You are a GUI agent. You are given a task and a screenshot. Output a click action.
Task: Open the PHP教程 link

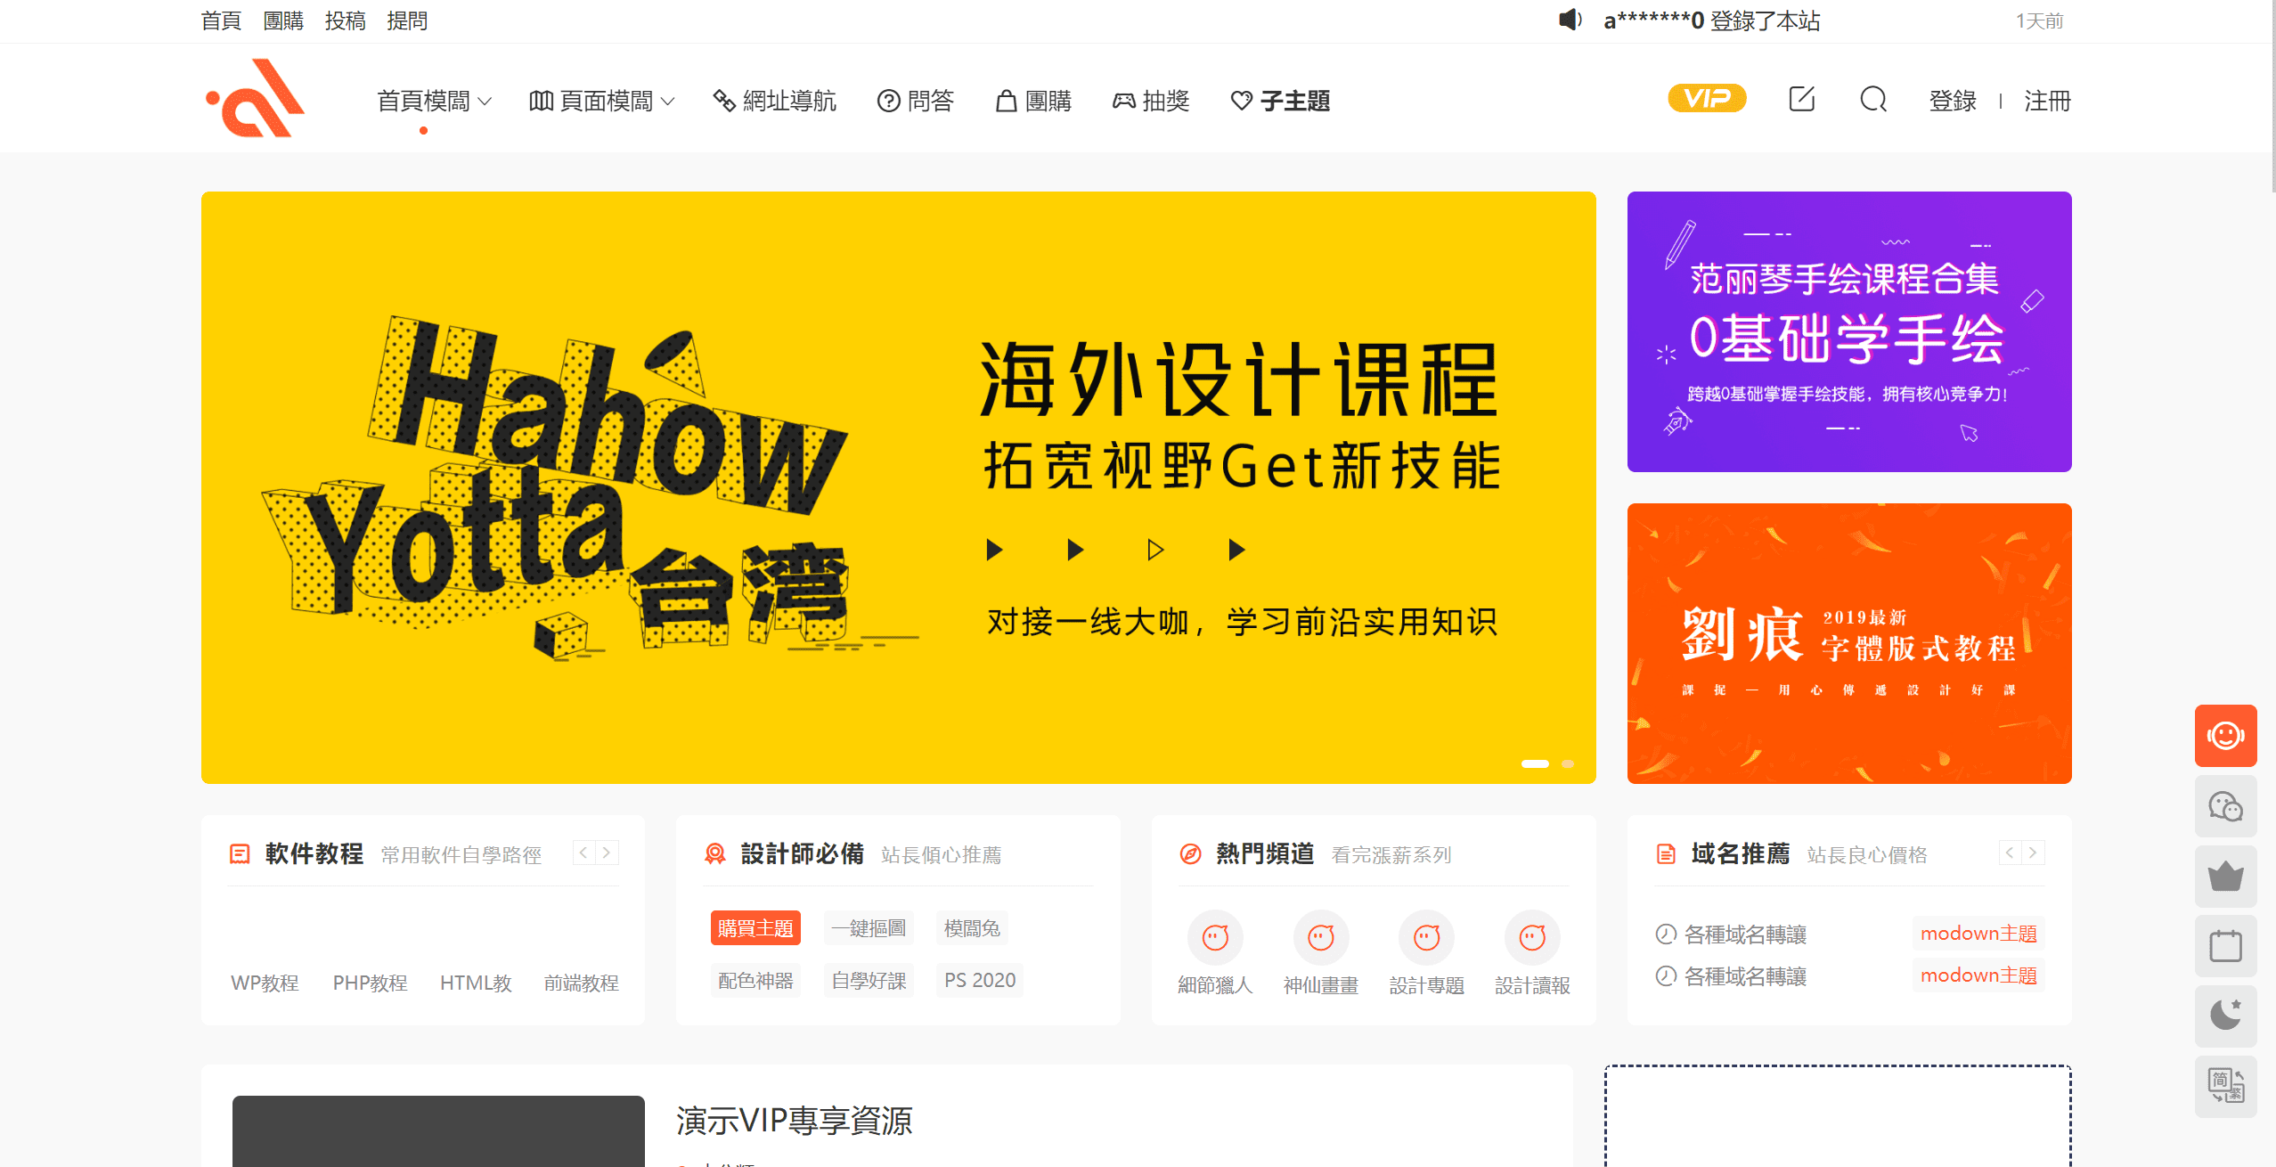[370, 983]
